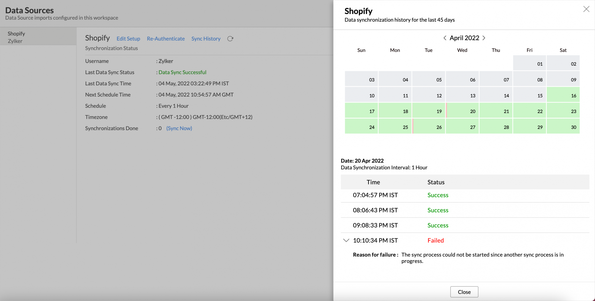The image size is (595, 301).
Task: Click the Last Data Sync Time value
Action: click(194, 83)
